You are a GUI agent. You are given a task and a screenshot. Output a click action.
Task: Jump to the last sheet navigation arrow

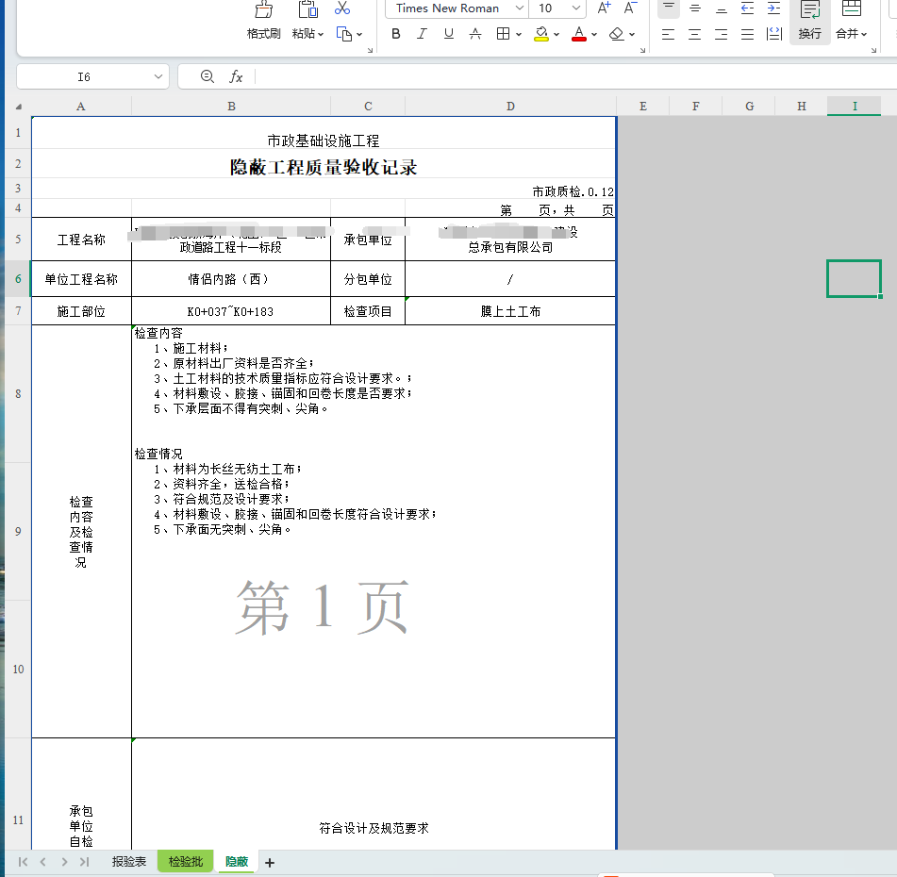(85, 862)
